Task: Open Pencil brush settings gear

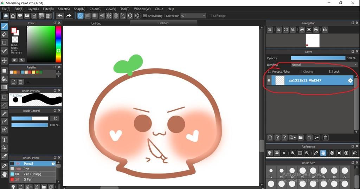Action: click(x=53, y=164)
